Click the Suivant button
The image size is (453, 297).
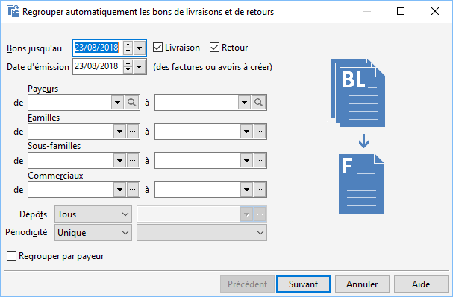click(x=303, y=284)
